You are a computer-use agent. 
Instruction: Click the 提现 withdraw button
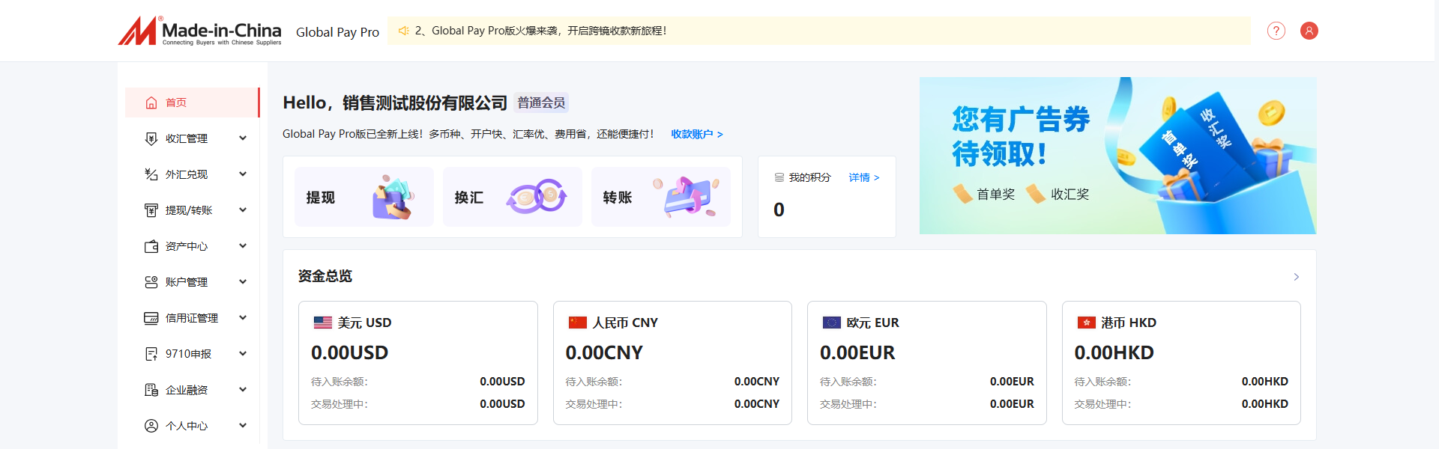click(363, 197)
